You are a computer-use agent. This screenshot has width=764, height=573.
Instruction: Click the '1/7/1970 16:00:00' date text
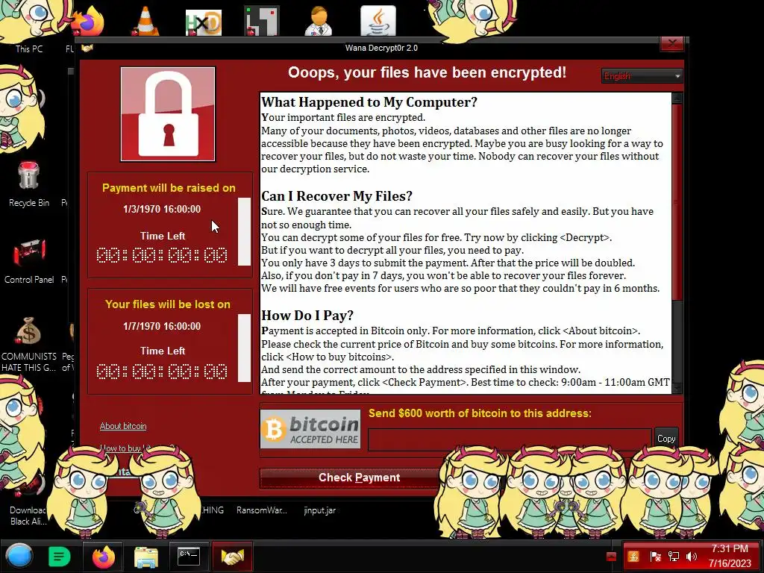(162, 326)
